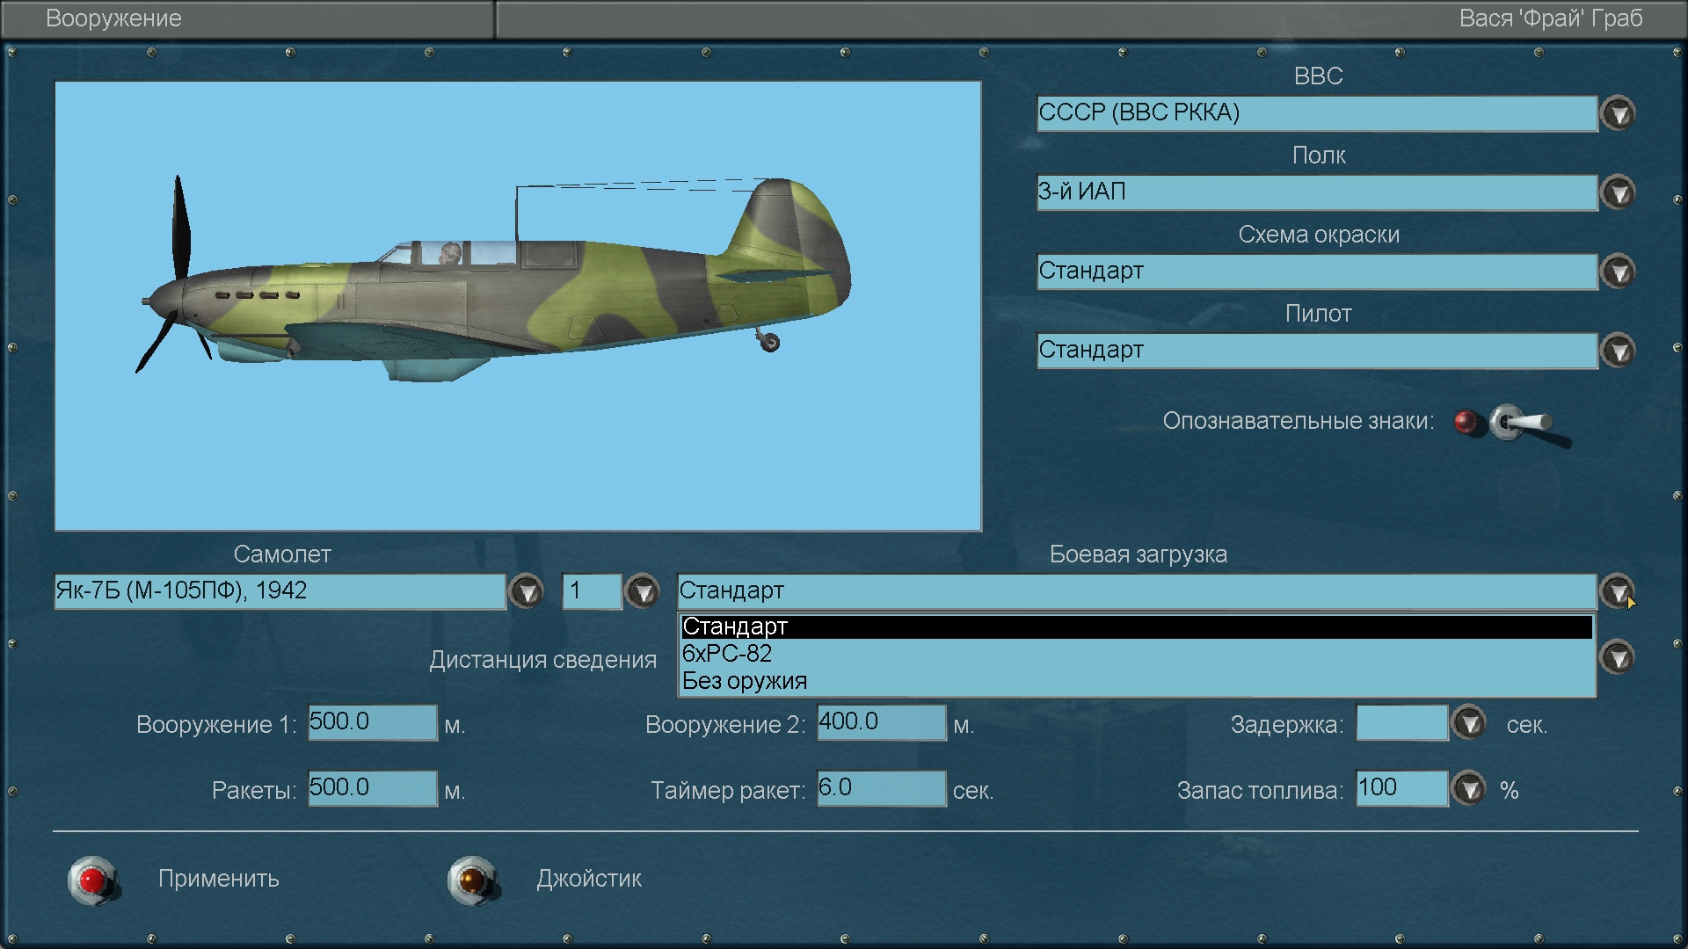Collapse the Боевая загрузка dropdown arrow

(x=1616, y=590)
